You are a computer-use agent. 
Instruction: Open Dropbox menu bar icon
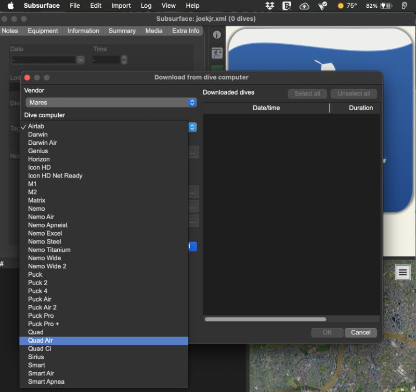tap(270, 6)
